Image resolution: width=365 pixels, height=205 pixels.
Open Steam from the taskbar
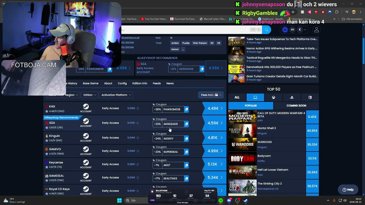pyautogui.click(x=246, y=200)
